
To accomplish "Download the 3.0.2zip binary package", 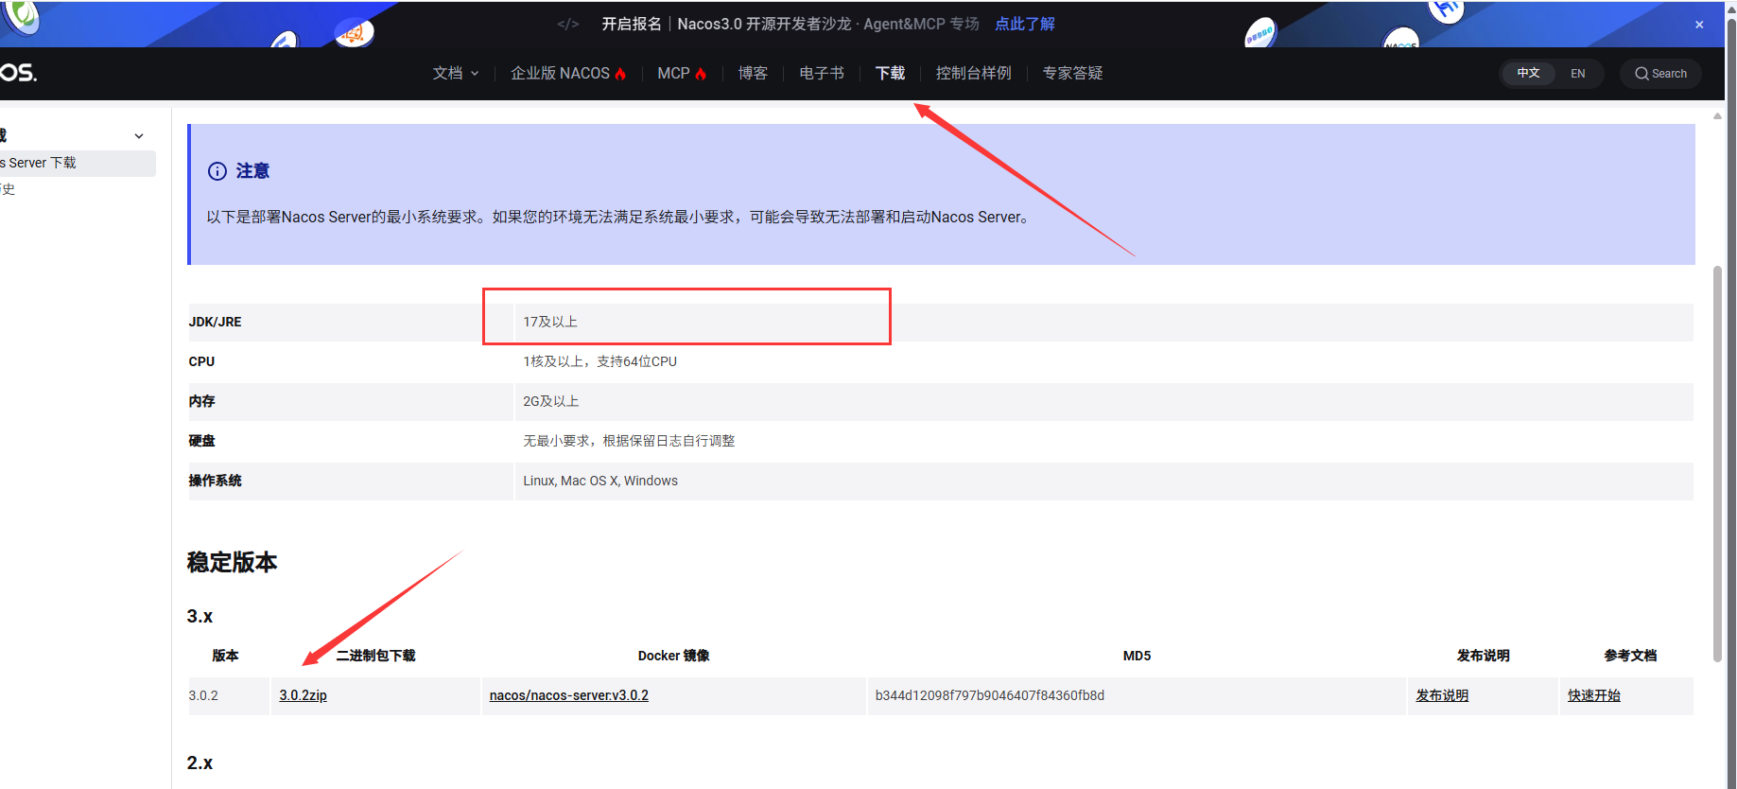I will point(304,695).
